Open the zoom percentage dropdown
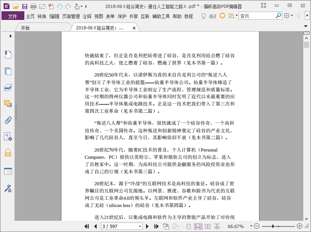The width and height of the screenshot is (311, 232). point(251,226)
